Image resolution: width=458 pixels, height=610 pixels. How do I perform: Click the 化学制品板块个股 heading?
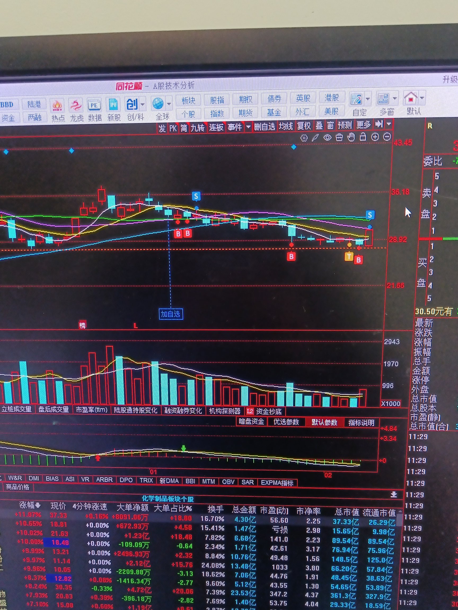click(x=168, y=499)
